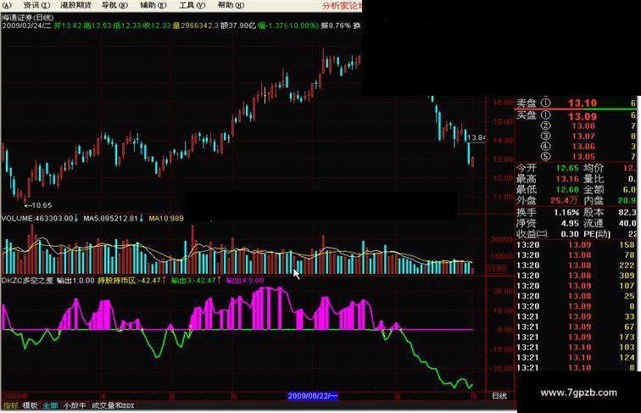Click the 最低 value 12.60

[567, 190]
